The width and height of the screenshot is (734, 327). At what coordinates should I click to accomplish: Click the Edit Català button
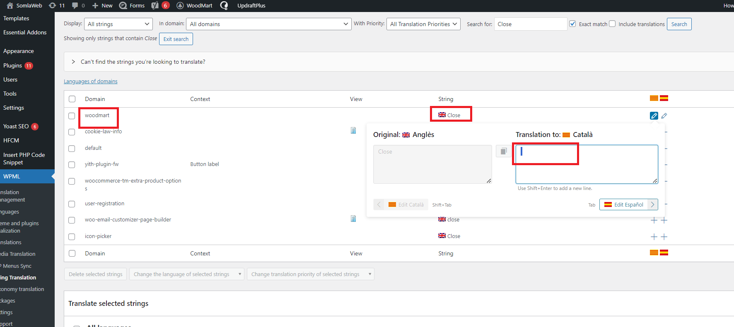click(401, 204)
